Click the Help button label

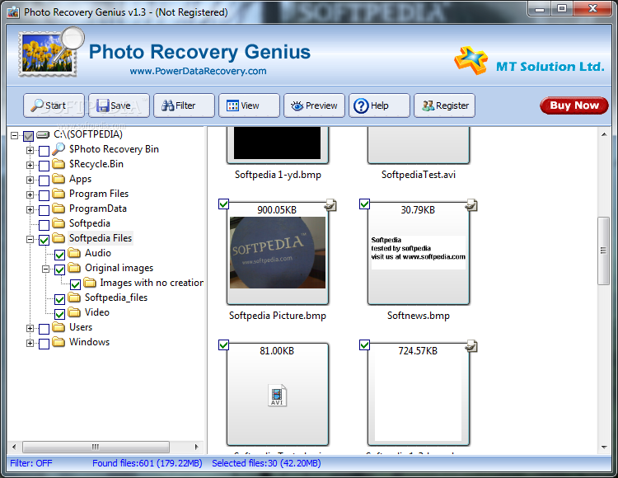pos(380,105)
